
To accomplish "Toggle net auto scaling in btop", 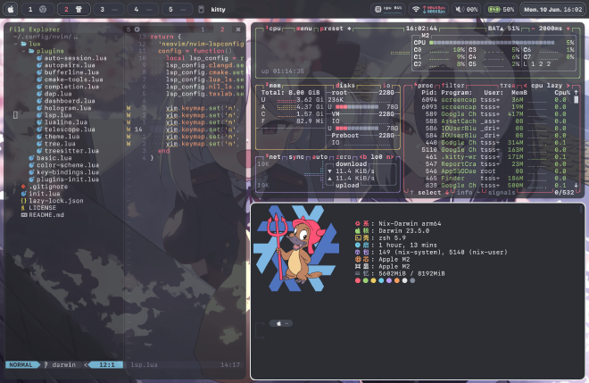I will [319, 157].
